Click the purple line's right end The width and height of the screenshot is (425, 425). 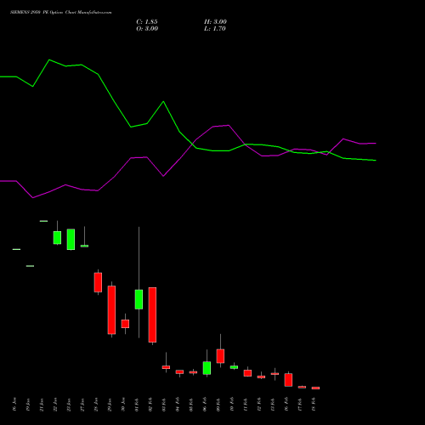point(376,144)
